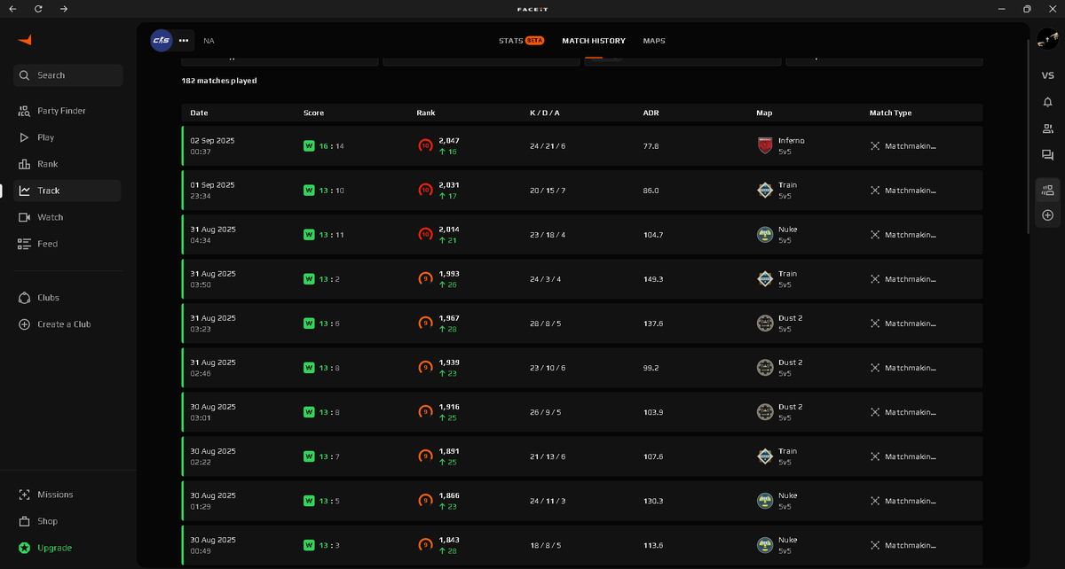Image resolution: width=1065 pixels, height=569 pixels.
Task: Click the Date column header
Action: click(x=199, y=113)
